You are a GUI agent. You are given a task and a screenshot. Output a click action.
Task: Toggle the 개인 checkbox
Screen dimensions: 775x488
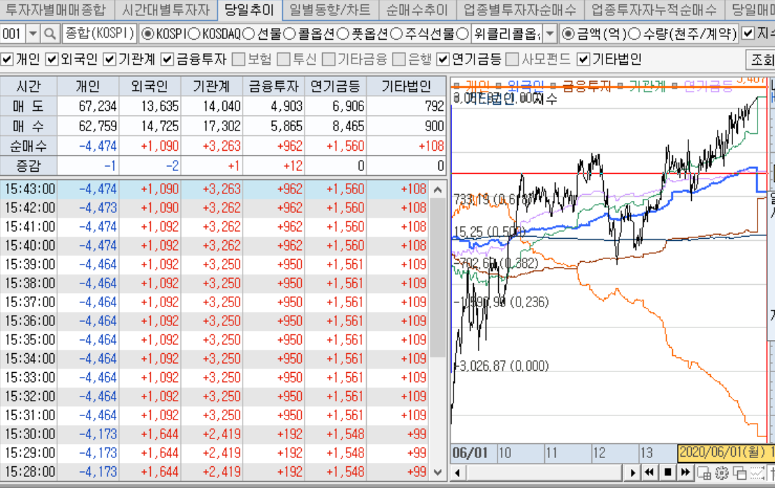click(7, 60)
